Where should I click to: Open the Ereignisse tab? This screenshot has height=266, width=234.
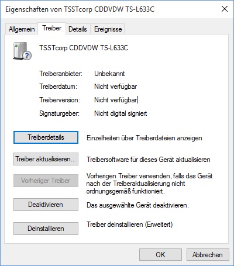coord(108,29)
